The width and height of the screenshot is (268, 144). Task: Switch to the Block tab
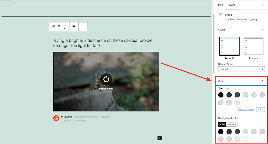(232, 5)
